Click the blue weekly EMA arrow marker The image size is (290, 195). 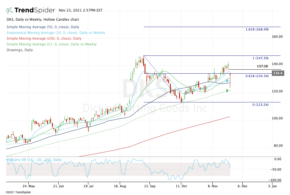[x=227, y=81]
